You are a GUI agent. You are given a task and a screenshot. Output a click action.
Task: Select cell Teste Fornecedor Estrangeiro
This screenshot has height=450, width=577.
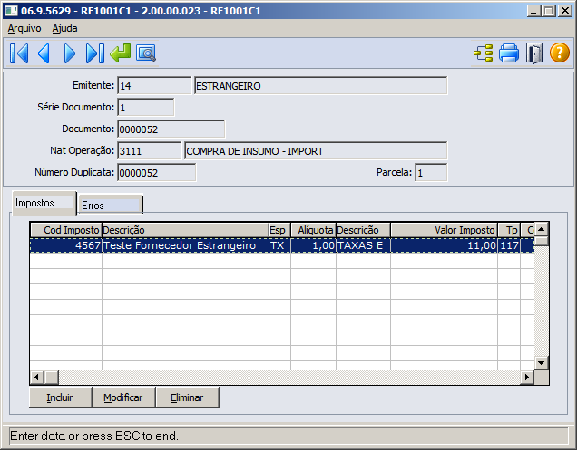point(185,245)
